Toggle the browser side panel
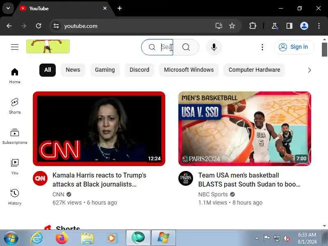The height and width of the screenshot is (246, 328). point(289,26)
